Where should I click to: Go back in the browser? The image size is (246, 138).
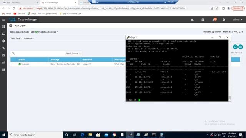click(3, 8)
